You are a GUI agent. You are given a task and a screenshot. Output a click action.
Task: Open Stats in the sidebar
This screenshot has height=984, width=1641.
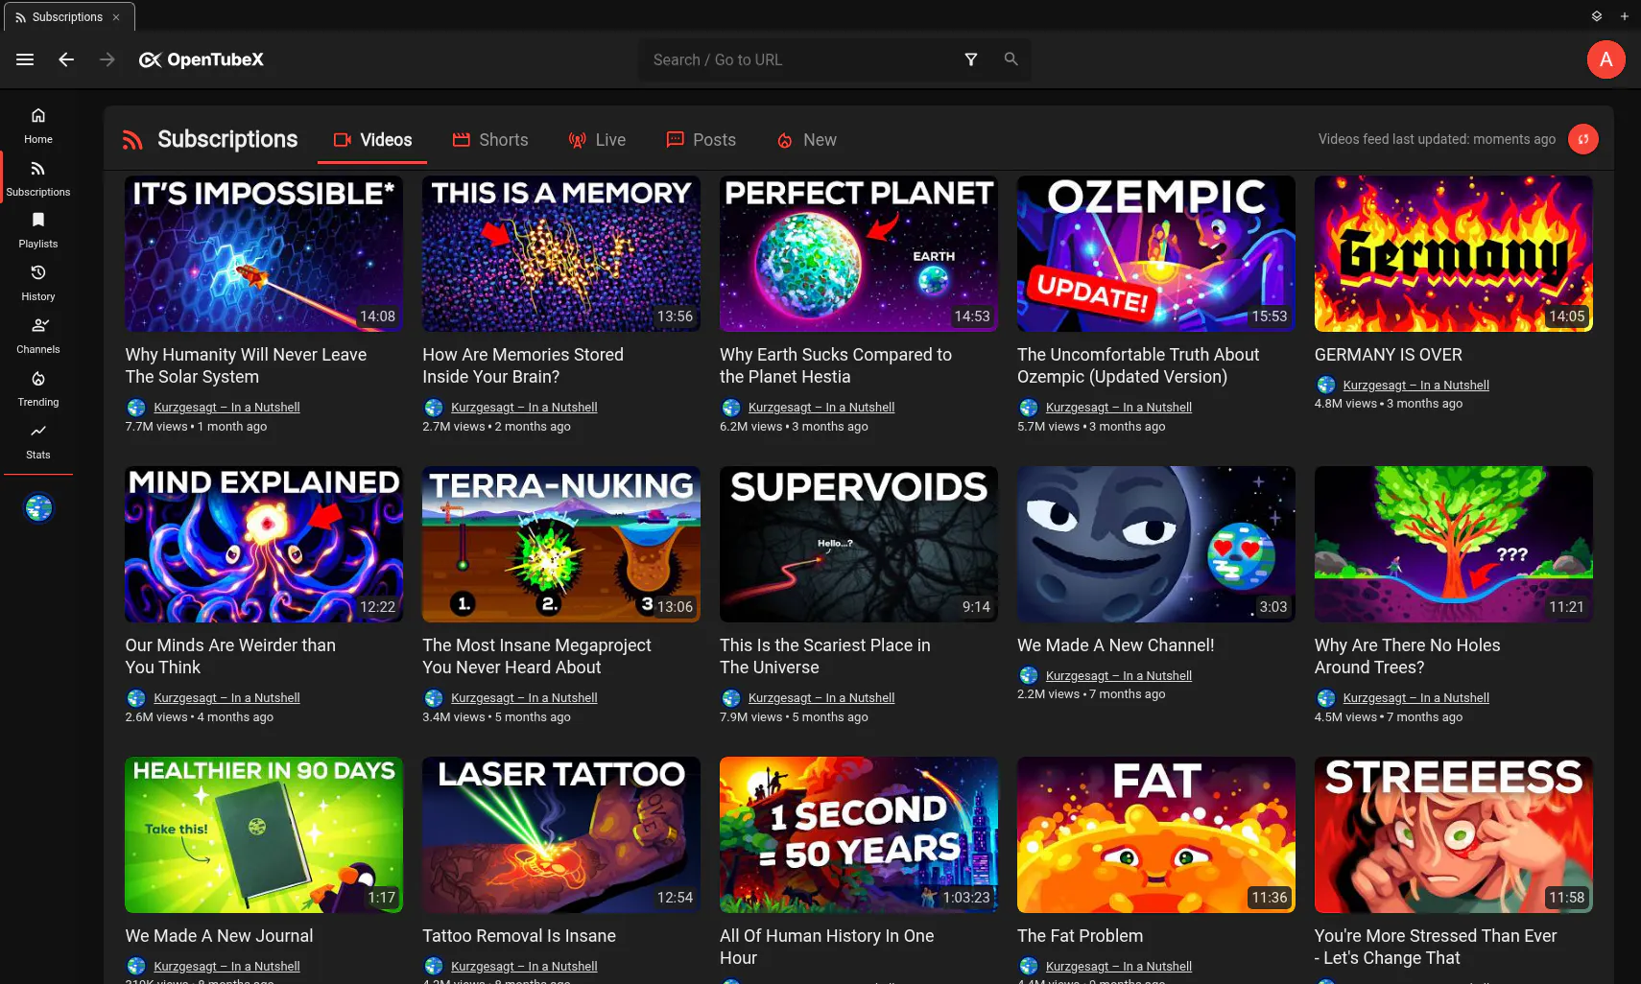(x=38, y=441)
